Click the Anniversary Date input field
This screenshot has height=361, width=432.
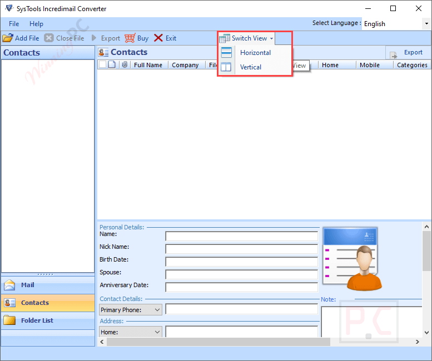click(242, 287)
